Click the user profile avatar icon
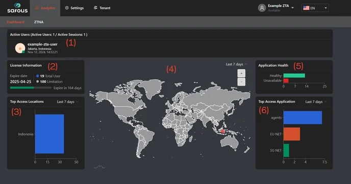 coord(262,8)
